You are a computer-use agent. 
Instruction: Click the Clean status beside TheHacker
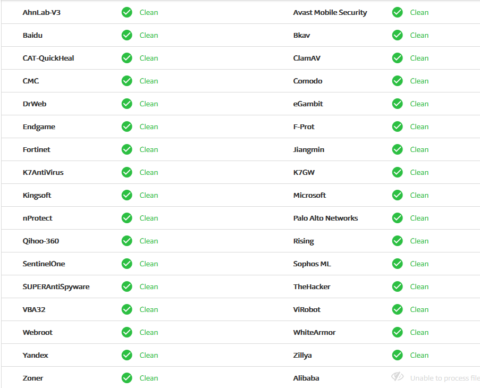(x=419, y=286)
